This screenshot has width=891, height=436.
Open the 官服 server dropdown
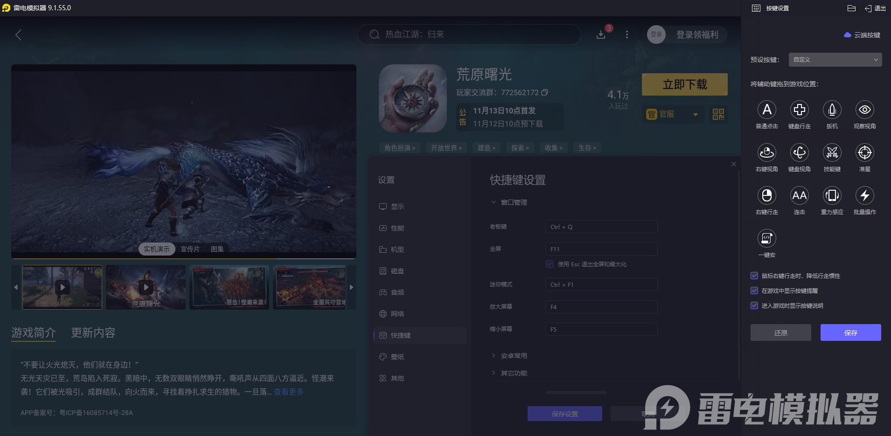[673, 114]
